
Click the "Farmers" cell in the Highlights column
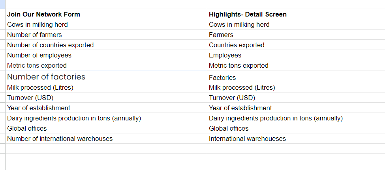point(221,35)
